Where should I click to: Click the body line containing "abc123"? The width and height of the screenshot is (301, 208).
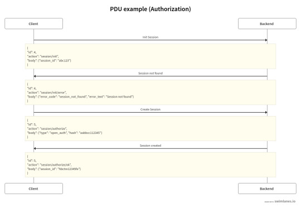49,60
